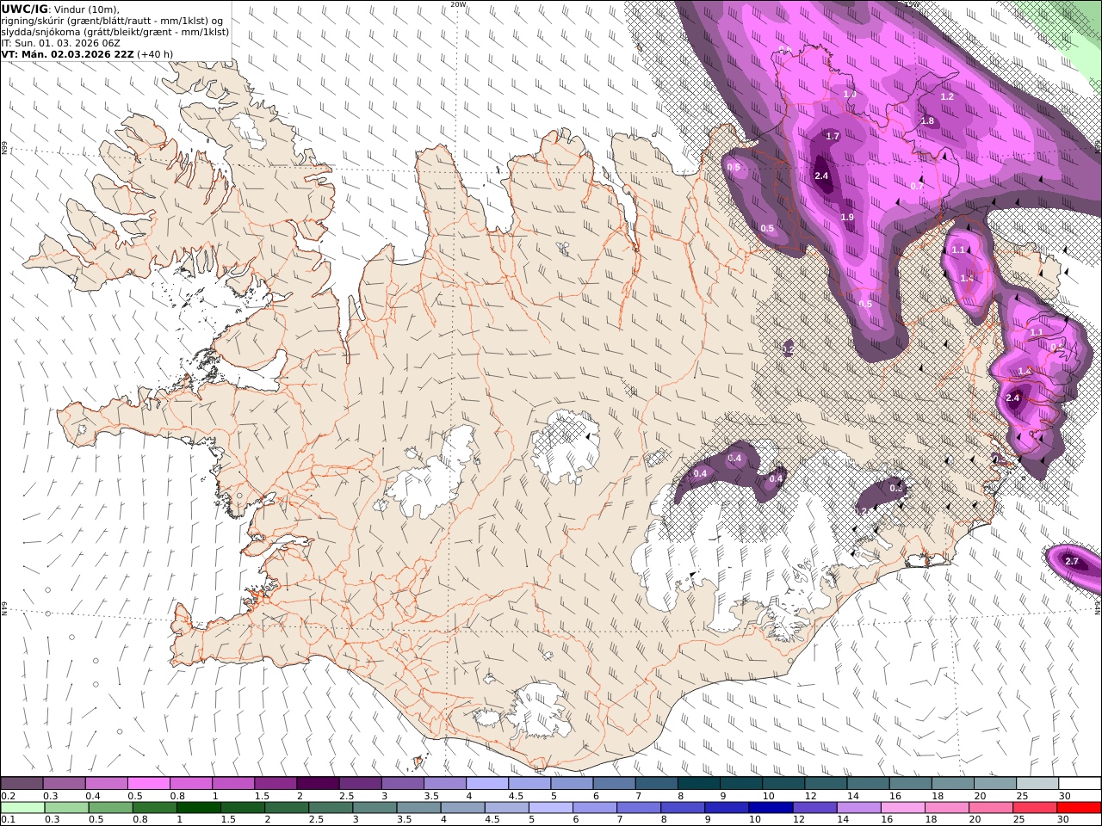Select the light gray 25–30 swatch in upper row
Image resolution: width=1102 pixels, height=826 pixels.
click(x=1037, y=784)
